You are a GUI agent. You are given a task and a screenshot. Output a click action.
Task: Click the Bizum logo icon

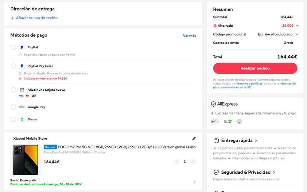[22, 119]
